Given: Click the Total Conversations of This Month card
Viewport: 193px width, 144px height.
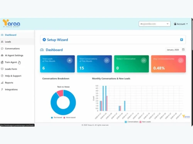Looking at the screenshot, I should [95, 64].
